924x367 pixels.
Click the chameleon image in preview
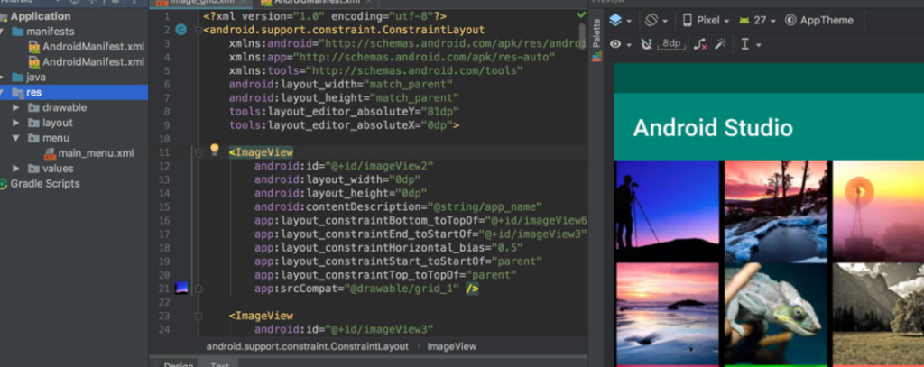point(776,314)
